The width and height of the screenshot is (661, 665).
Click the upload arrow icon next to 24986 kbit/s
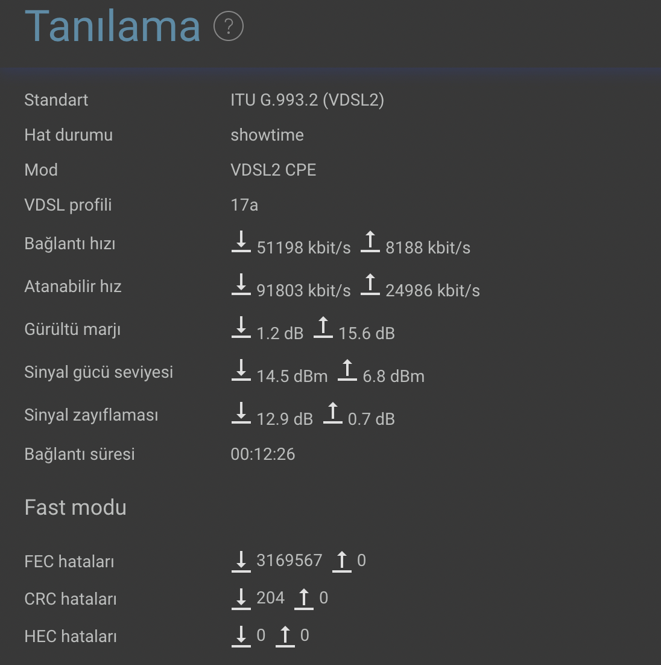pyautogui.click(x=370, y=285)
